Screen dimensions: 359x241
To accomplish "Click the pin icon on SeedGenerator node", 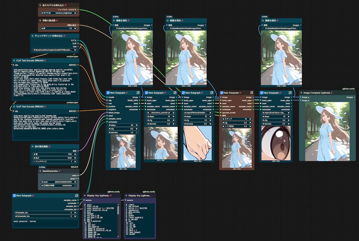I will (59, 171).
